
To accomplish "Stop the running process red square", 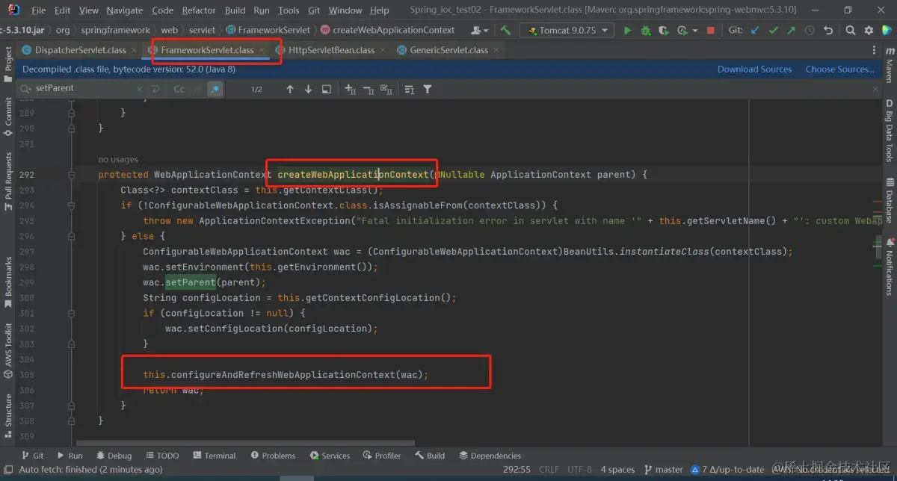I will pyautogui.click(x=710, y=31).
